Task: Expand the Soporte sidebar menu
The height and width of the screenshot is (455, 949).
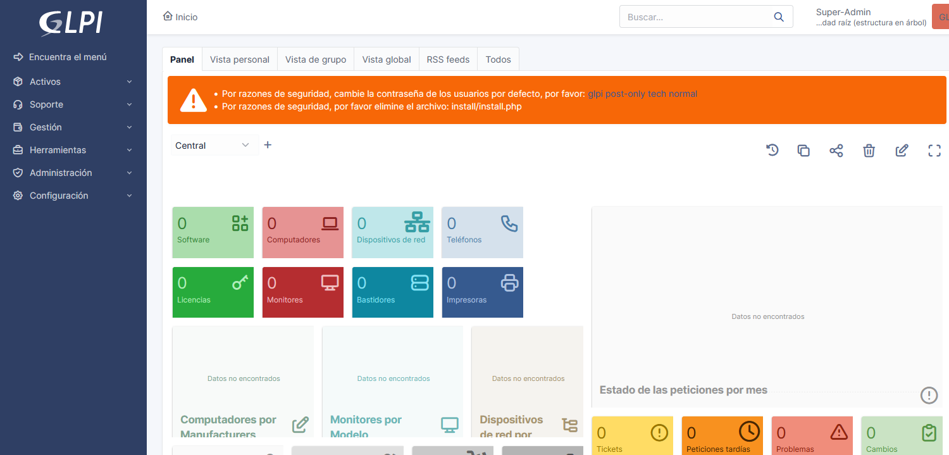Action: [x=73, y=104]
